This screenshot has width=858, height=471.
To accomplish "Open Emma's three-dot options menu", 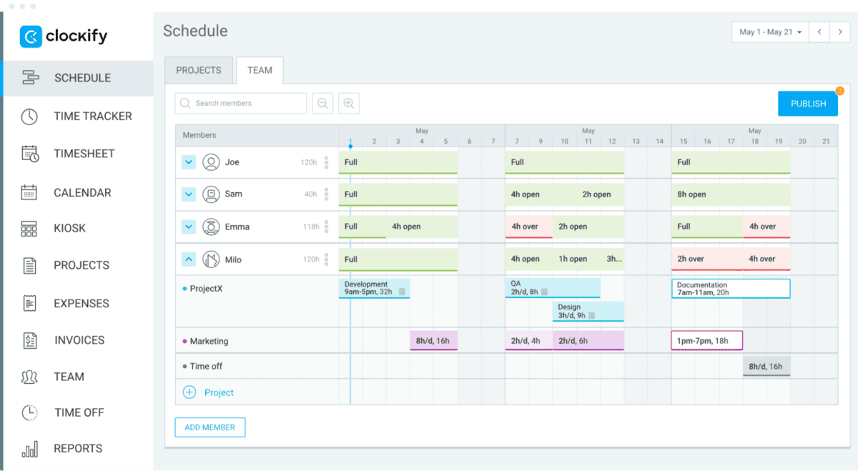I will point(327,227).
